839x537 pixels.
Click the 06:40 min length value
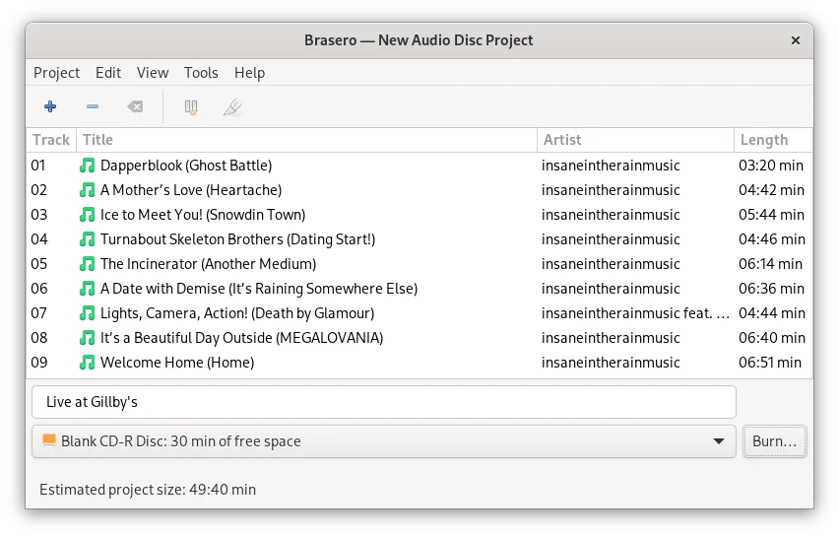pos(772,338)
